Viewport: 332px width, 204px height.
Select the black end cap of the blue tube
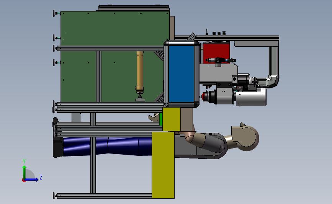click(x=57, y=147)
